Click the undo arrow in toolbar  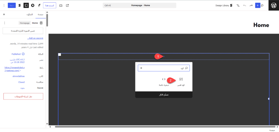point(244,5)
